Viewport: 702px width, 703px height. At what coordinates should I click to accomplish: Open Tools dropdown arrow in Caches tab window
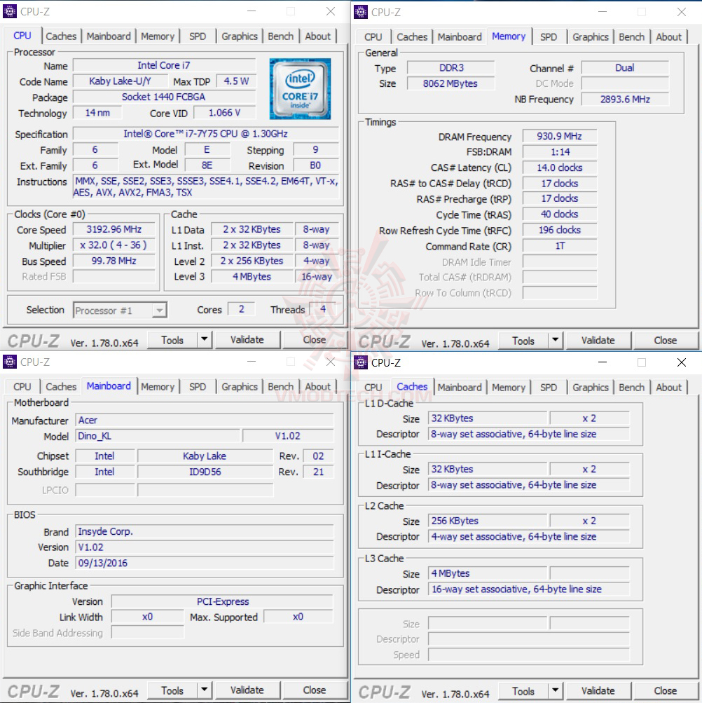click(x=556, y=691)
